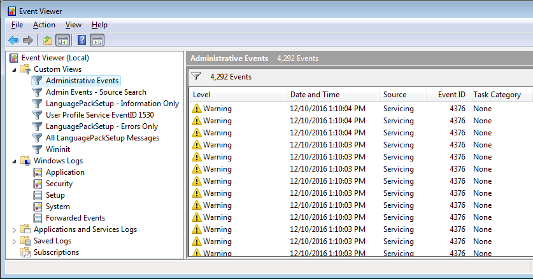Open the File menu
533x279 pixels.
(x=17, y=25)
